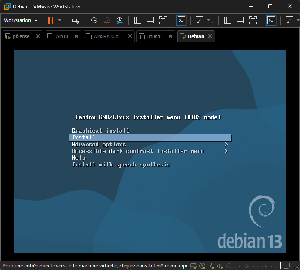This screenshot has height=270, width=300.
Task: Close the Ubuntu tab
Action: pyautogui.click(x=170, y=36)
